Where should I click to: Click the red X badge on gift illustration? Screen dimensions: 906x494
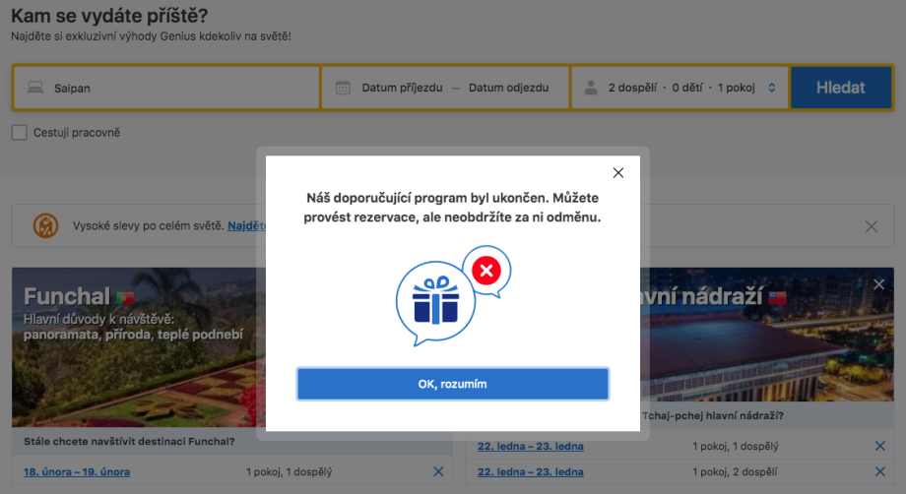click(486, 270)
